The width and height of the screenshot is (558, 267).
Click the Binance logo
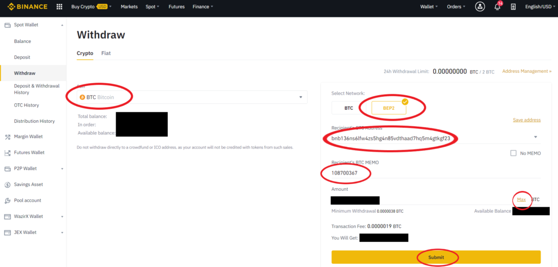tap(27, 7)
